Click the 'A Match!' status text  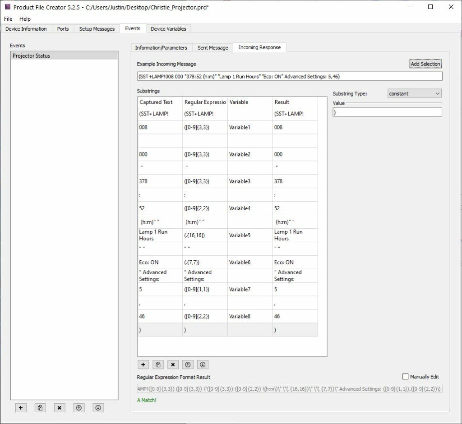(147, 400)
